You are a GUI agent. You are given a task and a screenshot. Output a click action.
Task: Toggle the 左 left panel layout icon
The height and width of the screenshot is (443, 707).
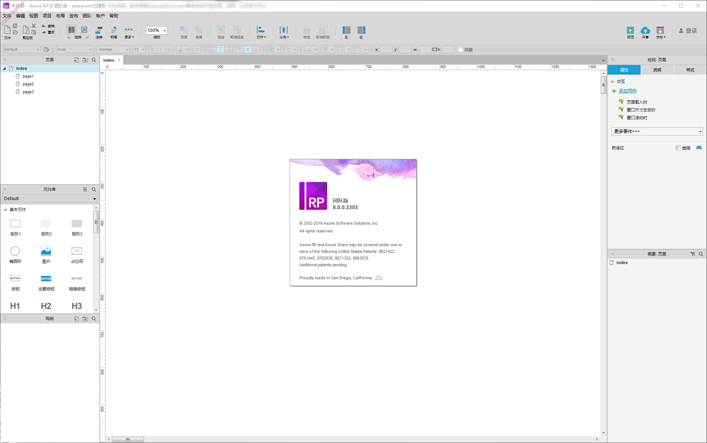tap(346, 30)
